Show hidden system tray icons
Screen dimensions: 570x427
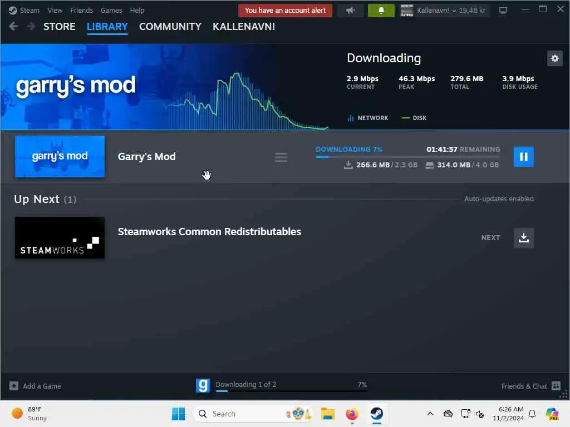pos(430,414)
